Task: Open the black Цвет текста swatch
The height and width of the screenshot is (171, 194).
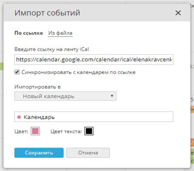Action: [89, 131]
